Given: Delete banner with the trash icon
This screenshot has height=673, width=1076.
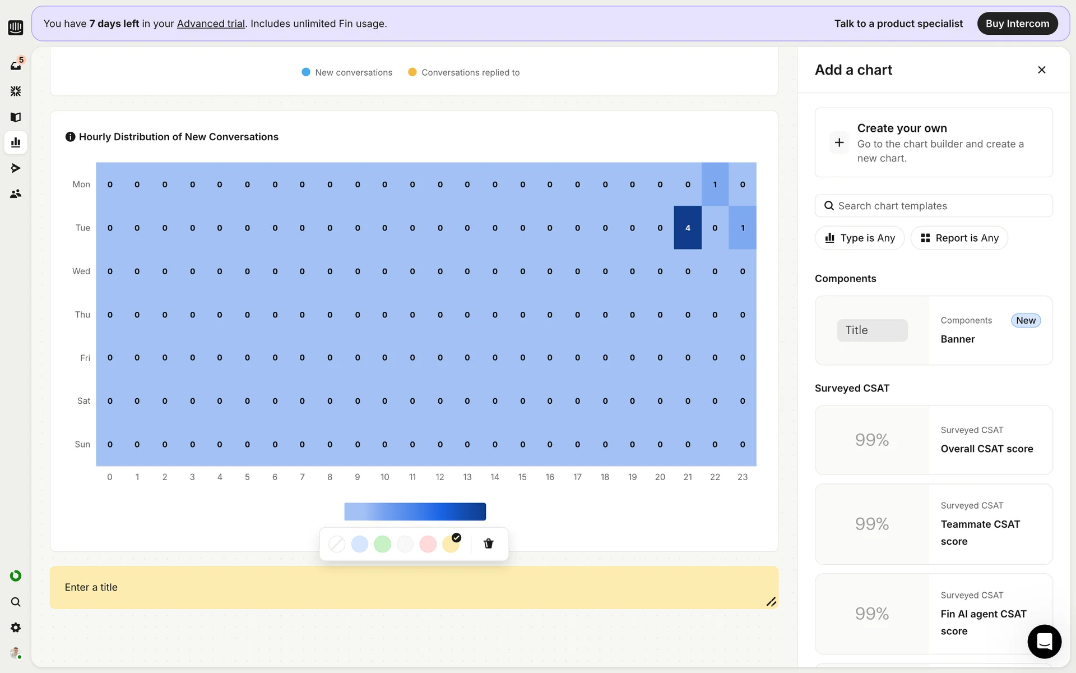Looking at the screenshot, I should point(488,543).
